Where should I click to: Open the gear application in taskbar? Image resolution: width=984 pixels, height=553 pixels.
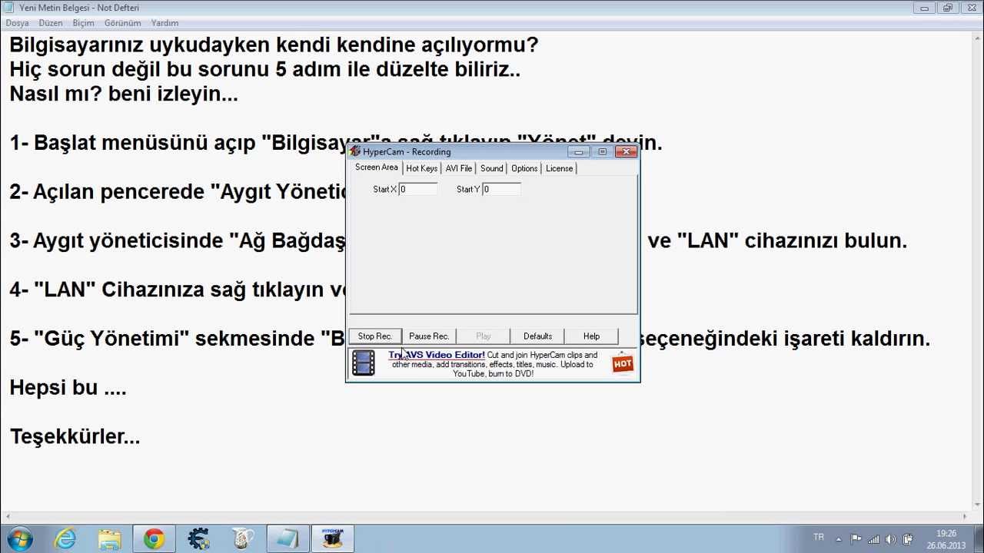pos(198,539)
